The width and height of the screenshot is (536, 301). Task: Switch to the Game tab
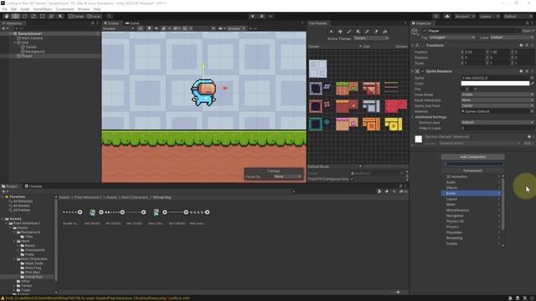click(132, 23)
